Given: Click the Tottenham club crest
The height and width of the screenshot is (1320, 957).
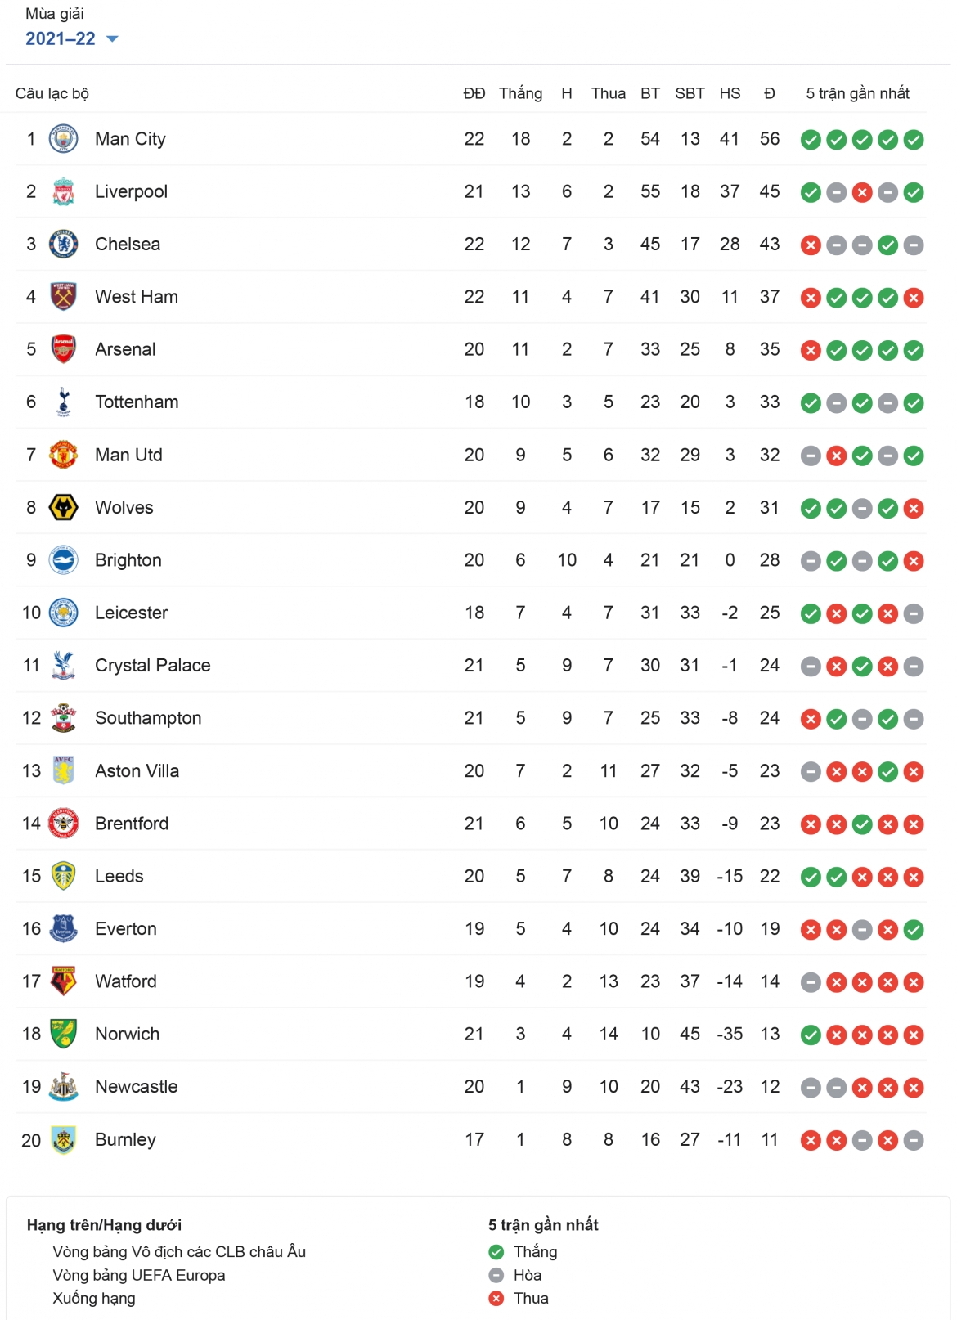Looking at the screenshot, I should 63,402.
